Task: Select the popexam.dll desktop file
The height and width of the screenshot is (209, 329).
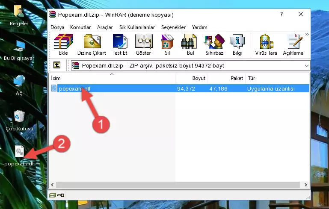Action: (19, 156)
